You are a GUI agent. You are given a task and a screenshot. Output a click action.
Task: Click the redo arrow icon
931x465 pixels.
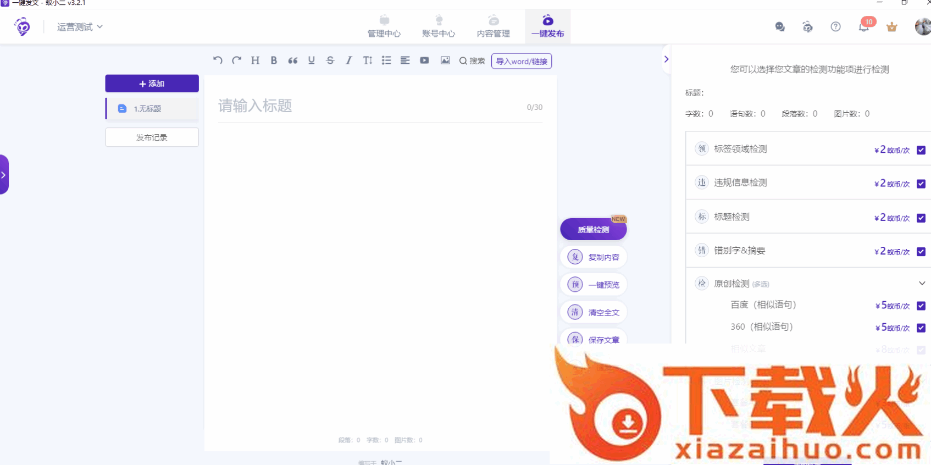click(x=236, y=60)
